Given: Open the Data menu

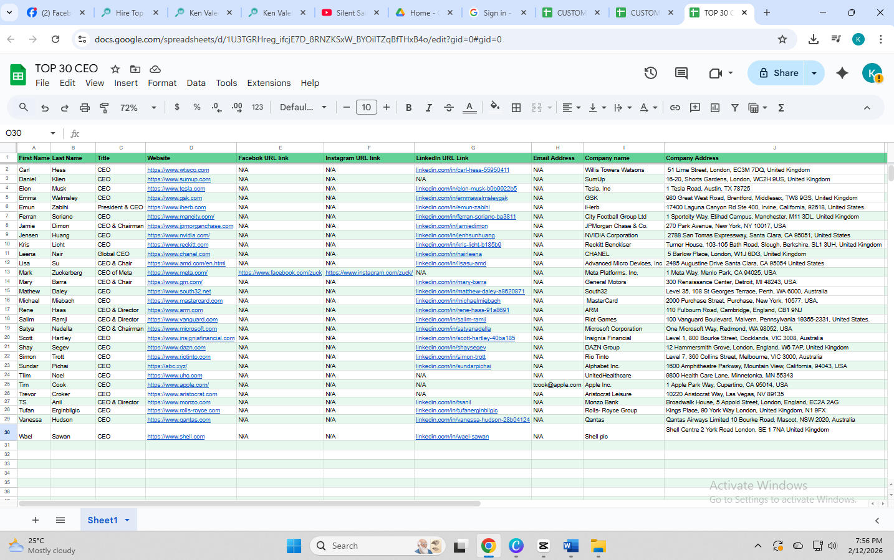Looking at the screenshot, I should [196, 83].
